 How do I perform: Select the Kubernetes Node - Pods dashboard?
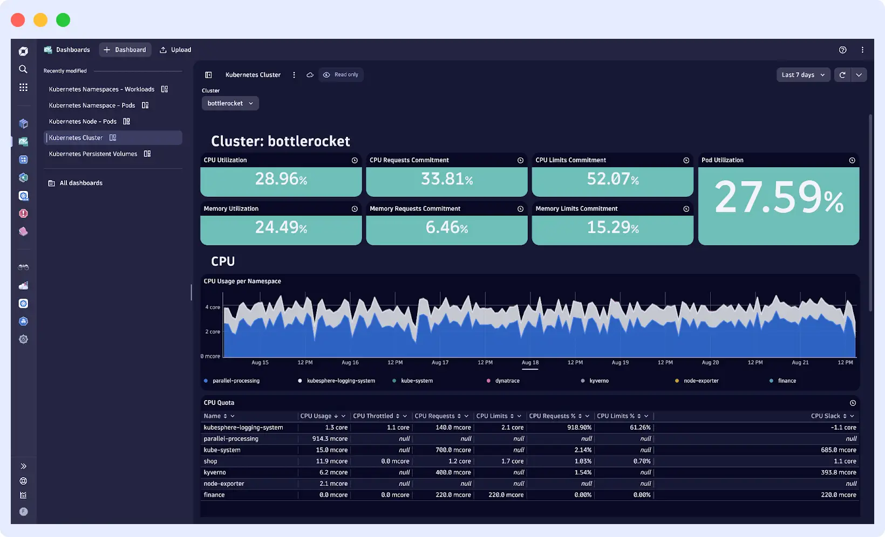click(x=83, y=121)
